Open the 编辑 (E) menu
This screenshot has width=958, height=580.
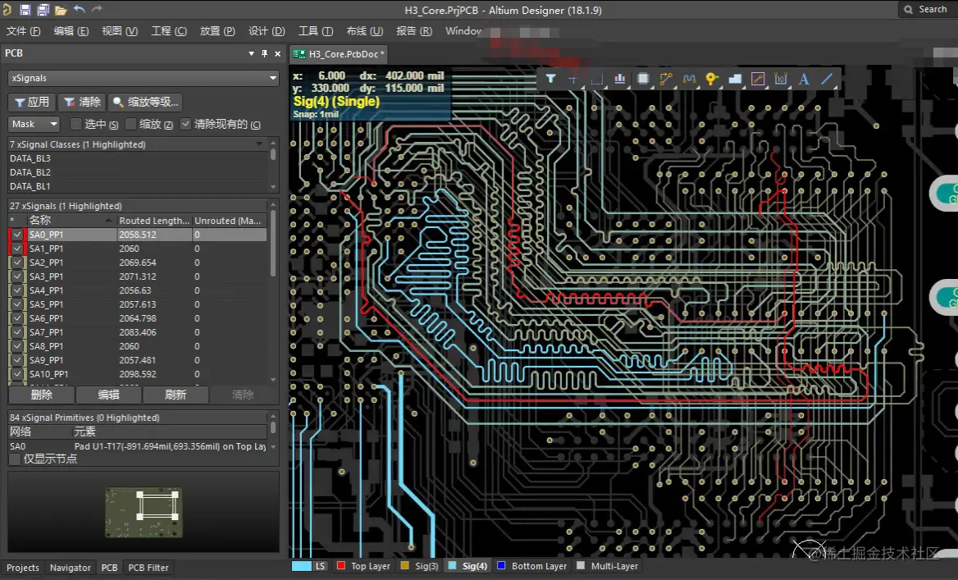point(71,30)
